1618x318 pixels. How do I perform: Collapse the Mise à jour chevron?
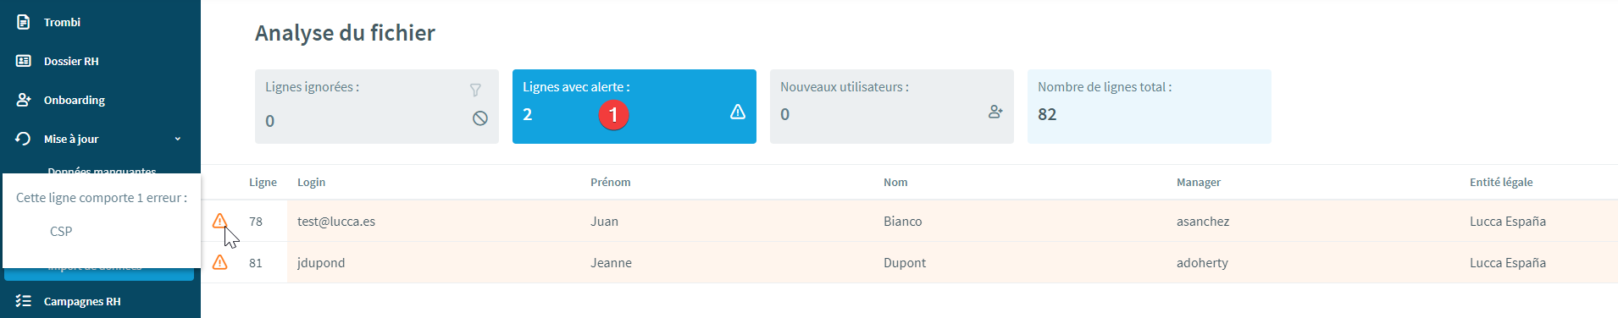178,139
